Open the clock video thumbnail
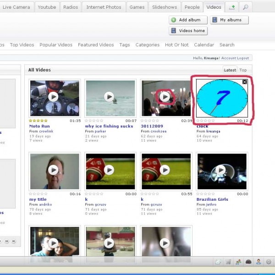The height and width of the screenshot is (275, 275). pos(222,98)
